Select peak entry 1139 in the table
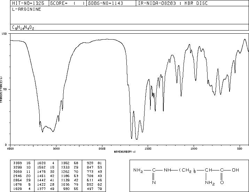The width and height of the screenshot is (249, 192). [70, 180]
